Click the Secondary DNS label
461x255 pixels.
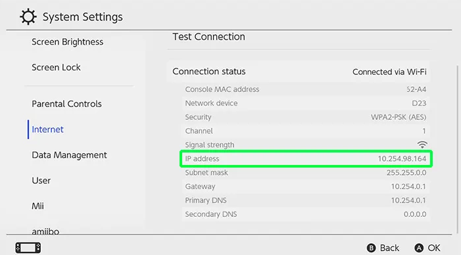(x=211, y=214)
